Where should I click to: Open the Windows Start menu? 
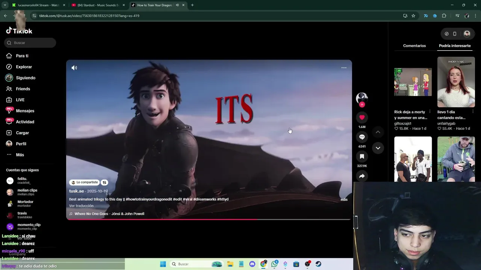coord(163,264)
